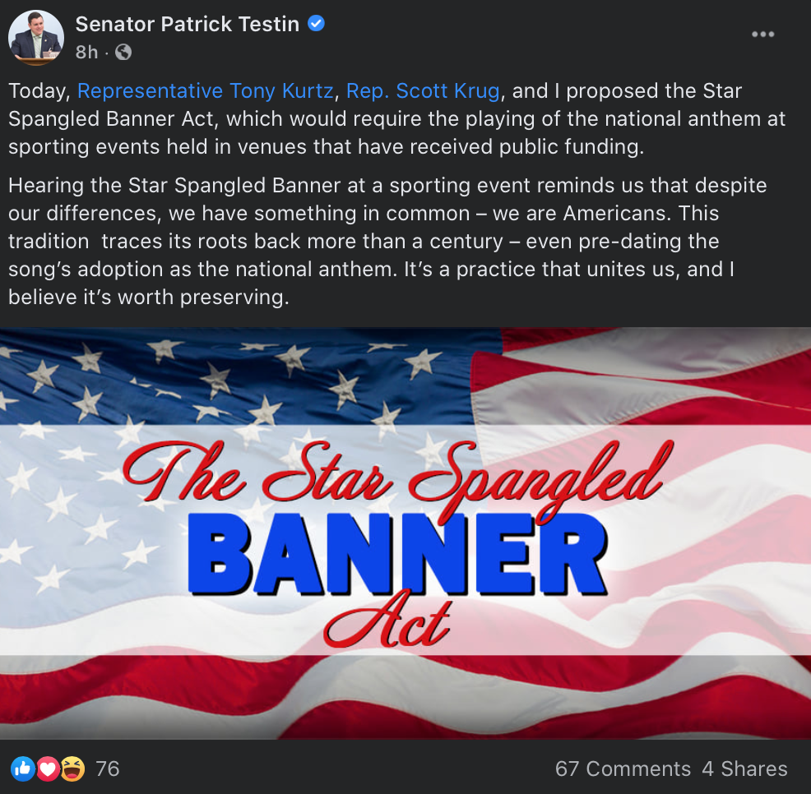Click the laughing Haha reaction icon

tap(72, 769)
